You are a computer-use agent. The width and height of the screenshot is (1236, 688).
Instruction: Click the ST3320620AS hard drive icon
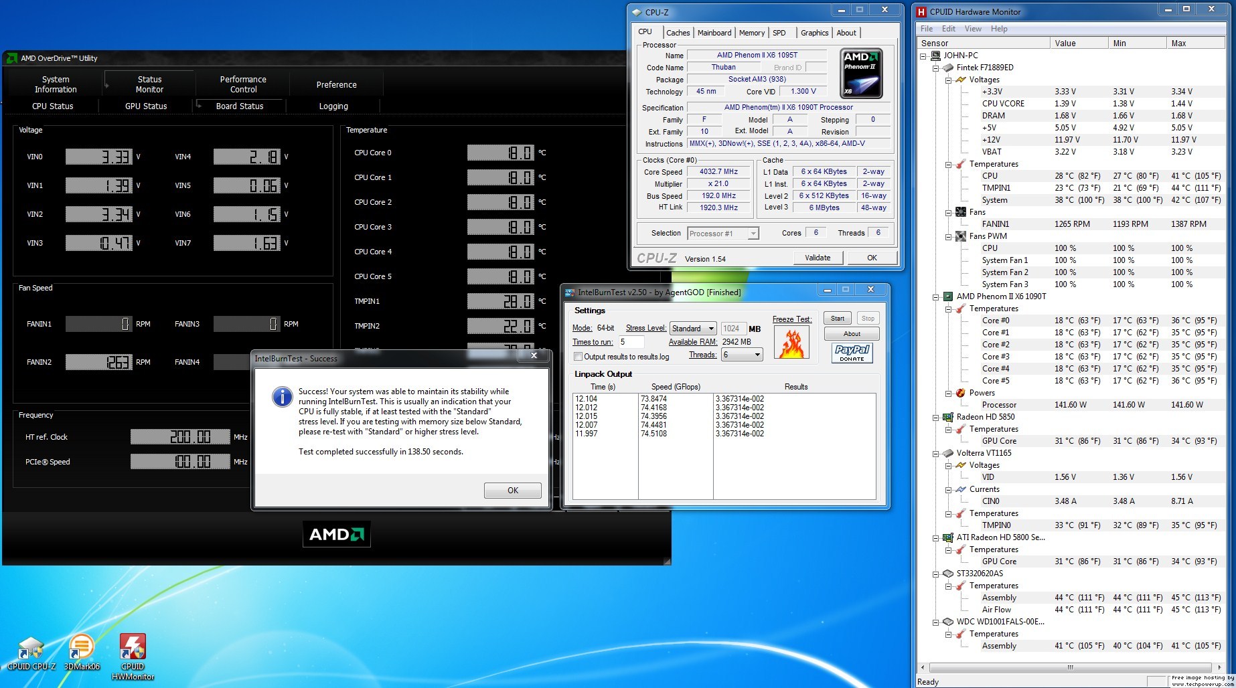point(948,574)
